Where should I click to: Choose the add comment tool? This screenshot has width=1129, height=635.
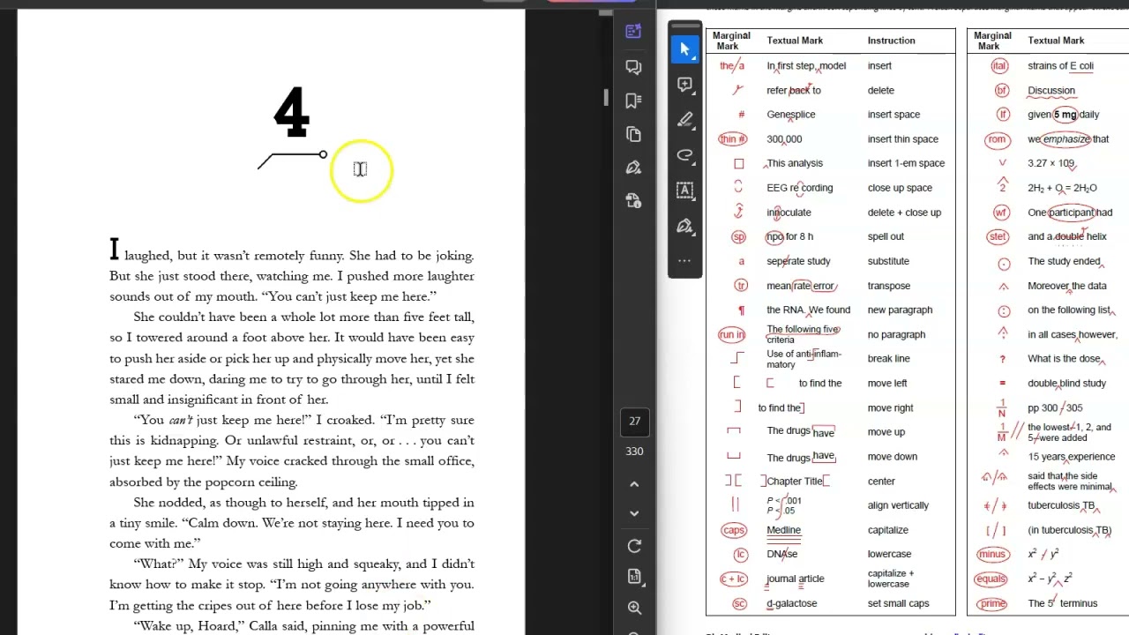click(x=685, y=85)
